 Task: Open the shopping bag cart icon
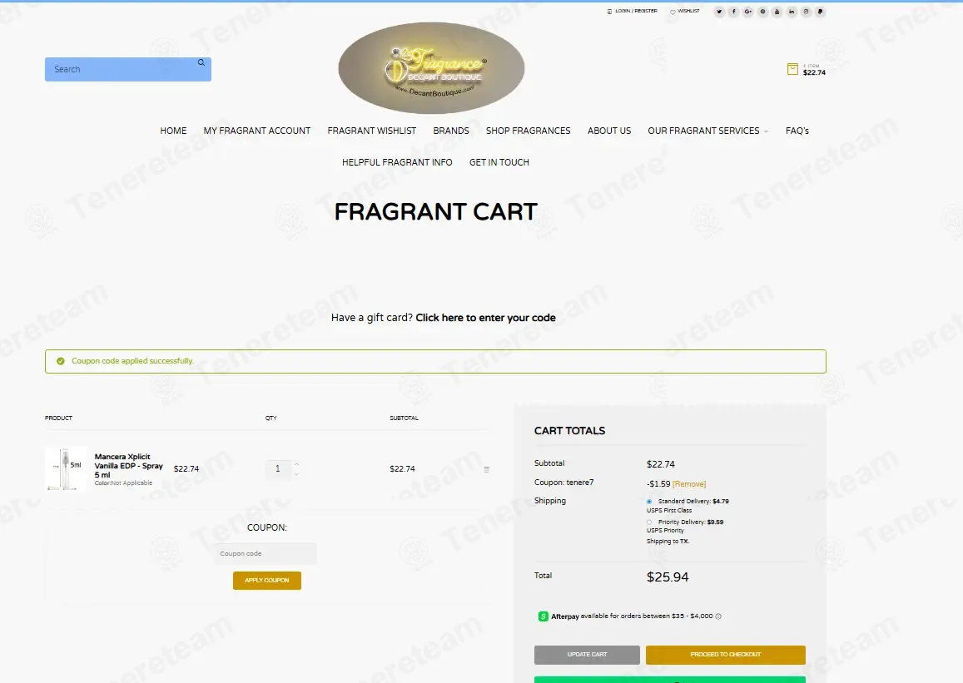tap(793, 69)
